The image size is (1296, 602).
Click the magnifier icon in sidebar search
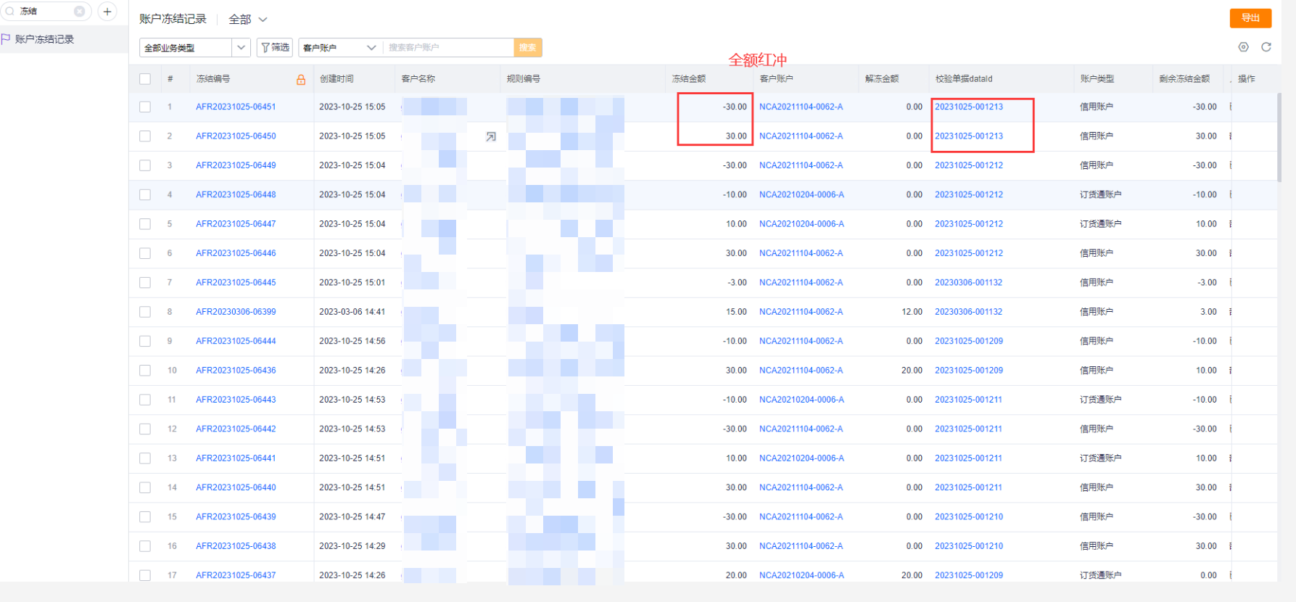pyautogui.click(x=10, y=12)
